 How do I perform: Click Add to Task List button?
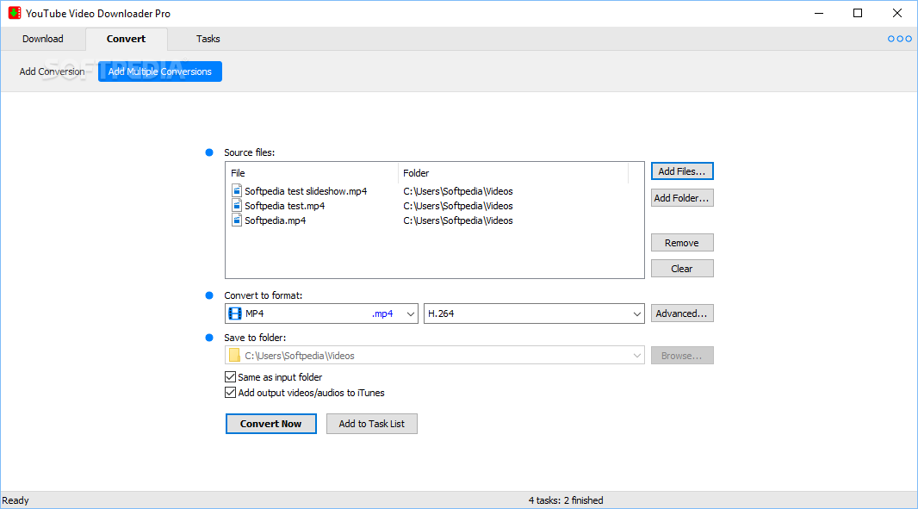coord(372,424)
